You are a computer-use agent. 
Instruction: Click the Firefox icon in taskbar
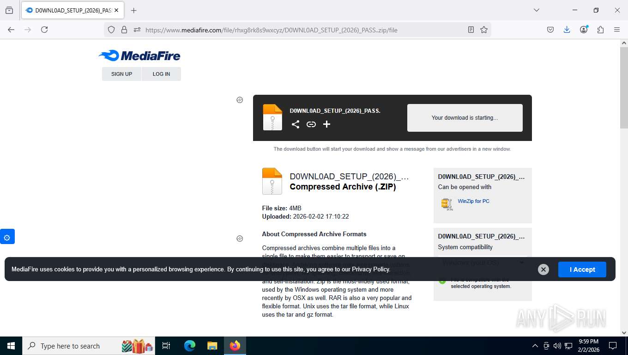pyautogui.click(x=235, y=346)
